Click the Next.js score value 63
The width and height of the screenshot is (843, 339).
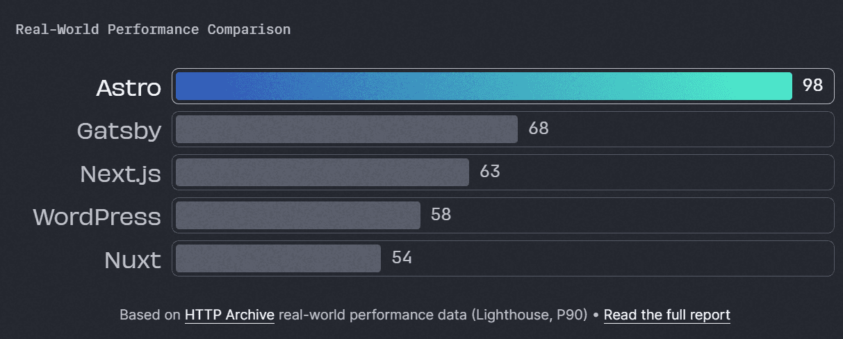(489, 172)
